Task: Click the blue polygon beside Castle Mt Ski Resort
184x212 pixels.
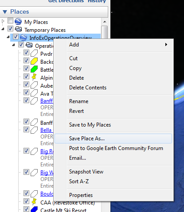Action: 34,209
